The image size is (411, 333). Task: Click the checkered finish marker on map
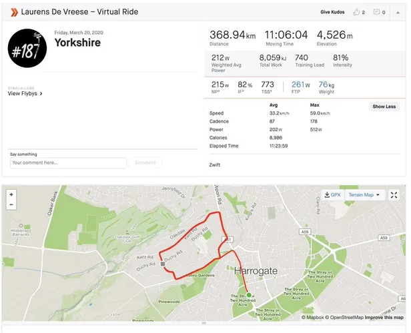click(163, 264)
